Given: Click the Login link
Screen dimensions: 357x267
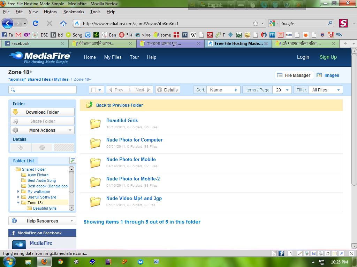Looking at the screenshot, I should point(303,57).
